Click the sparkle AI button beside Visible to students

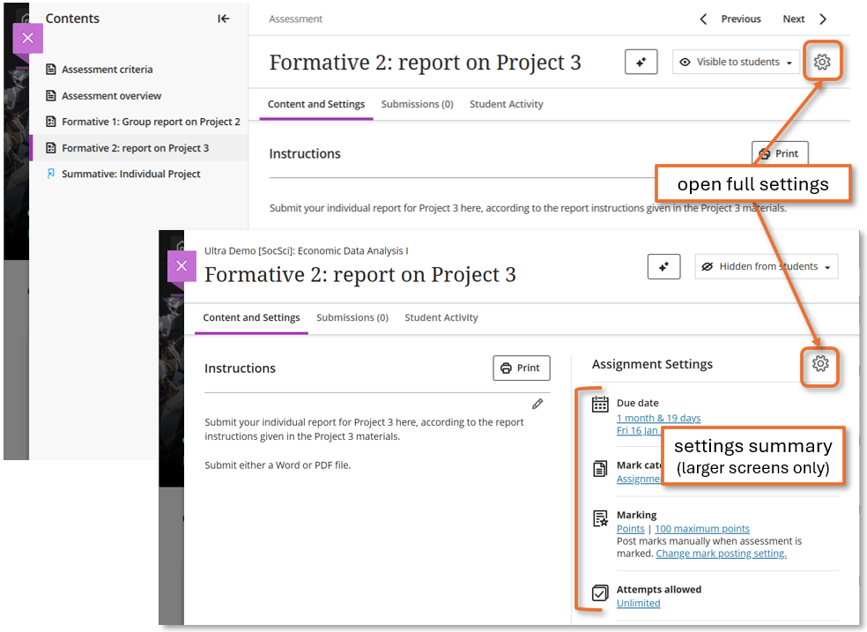tap(641, 63)
